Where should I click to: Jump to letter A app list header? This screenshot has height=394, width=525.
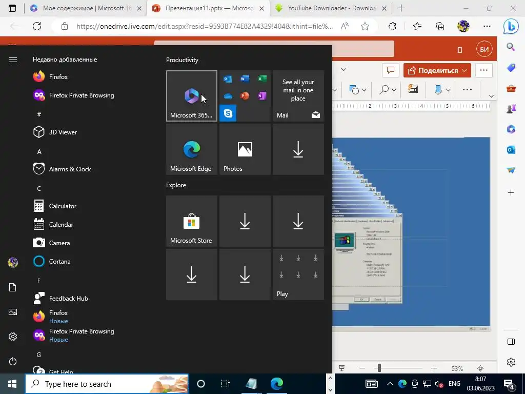click(x=39, y=151)
